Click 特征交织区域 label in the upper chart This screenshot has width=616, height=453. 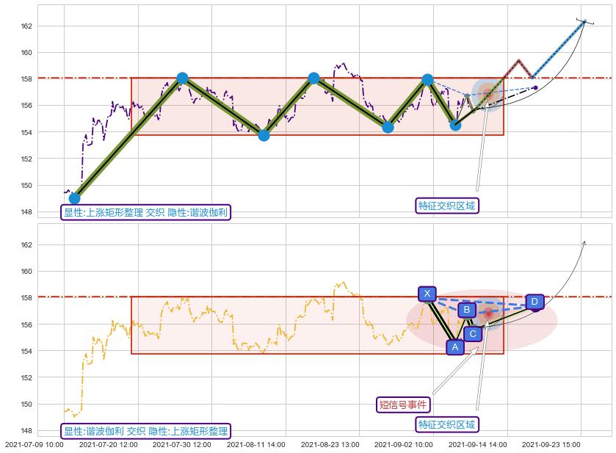(x=447, y=206)
